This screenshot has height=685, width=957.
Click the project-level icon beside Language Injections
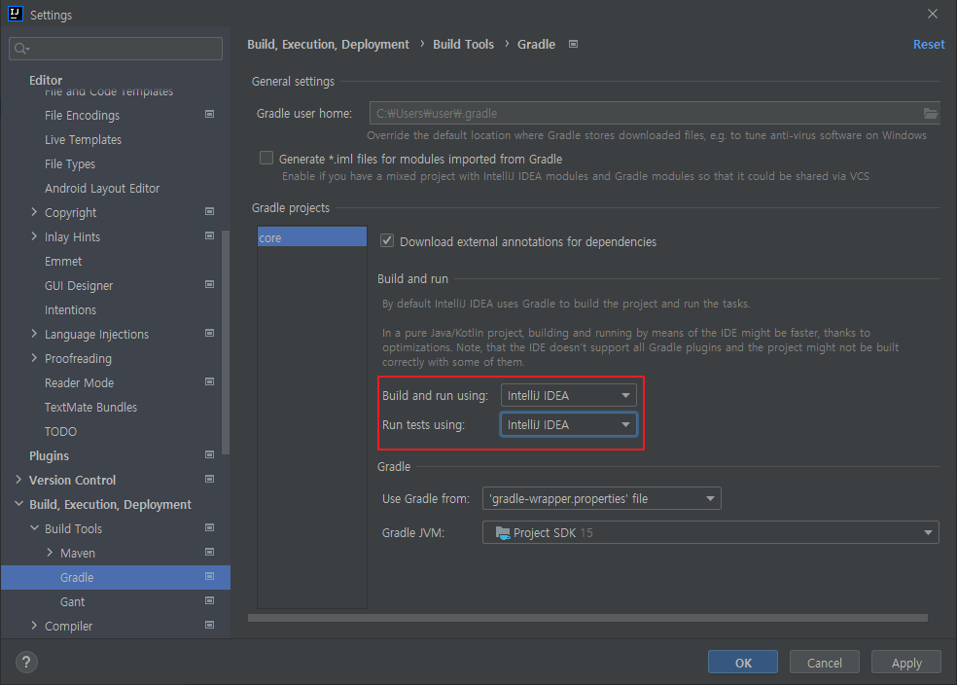209,333
